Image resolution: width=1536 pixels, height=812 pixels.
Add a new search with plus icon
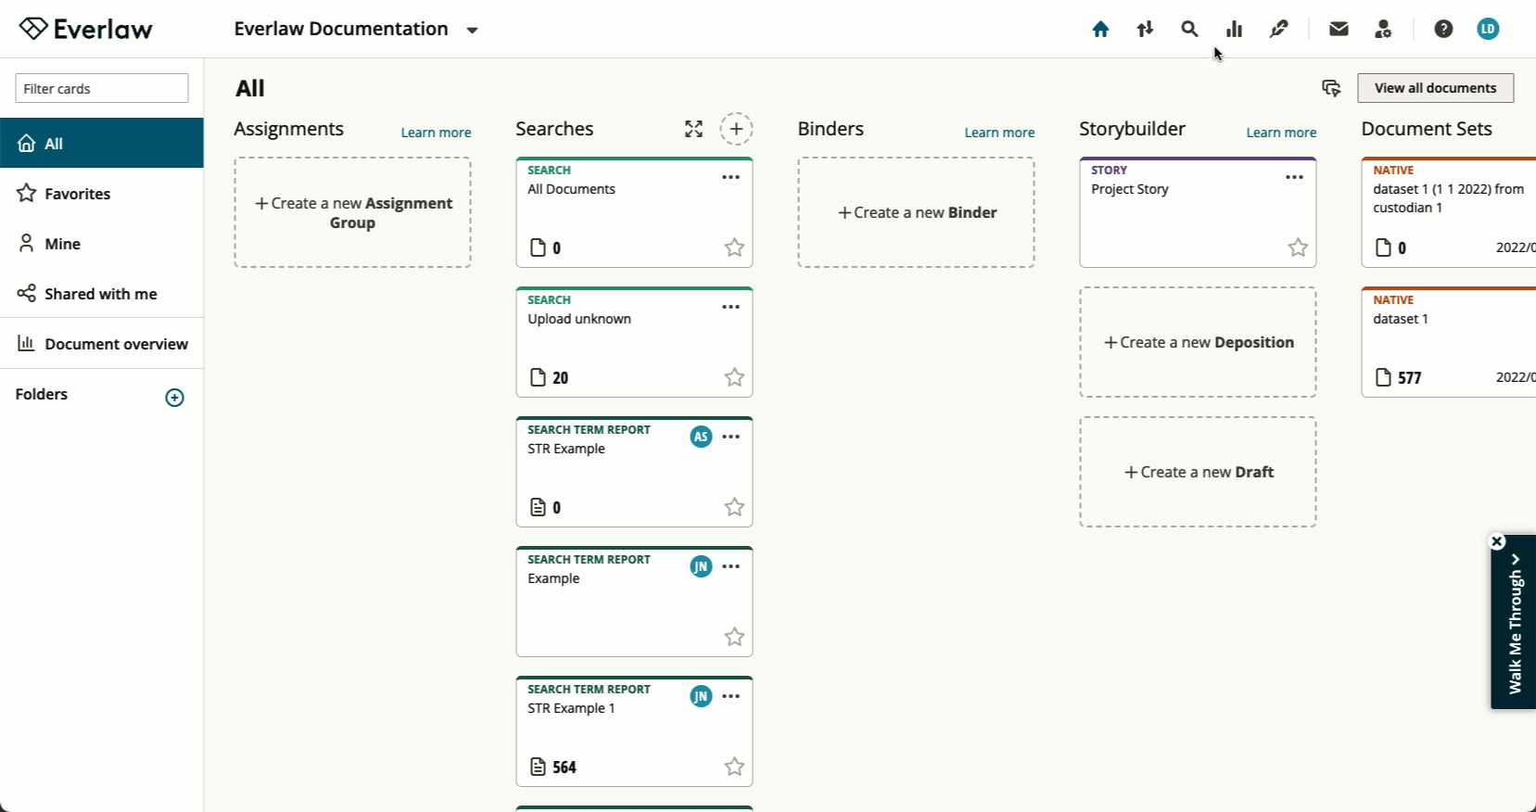click(736, 129)
